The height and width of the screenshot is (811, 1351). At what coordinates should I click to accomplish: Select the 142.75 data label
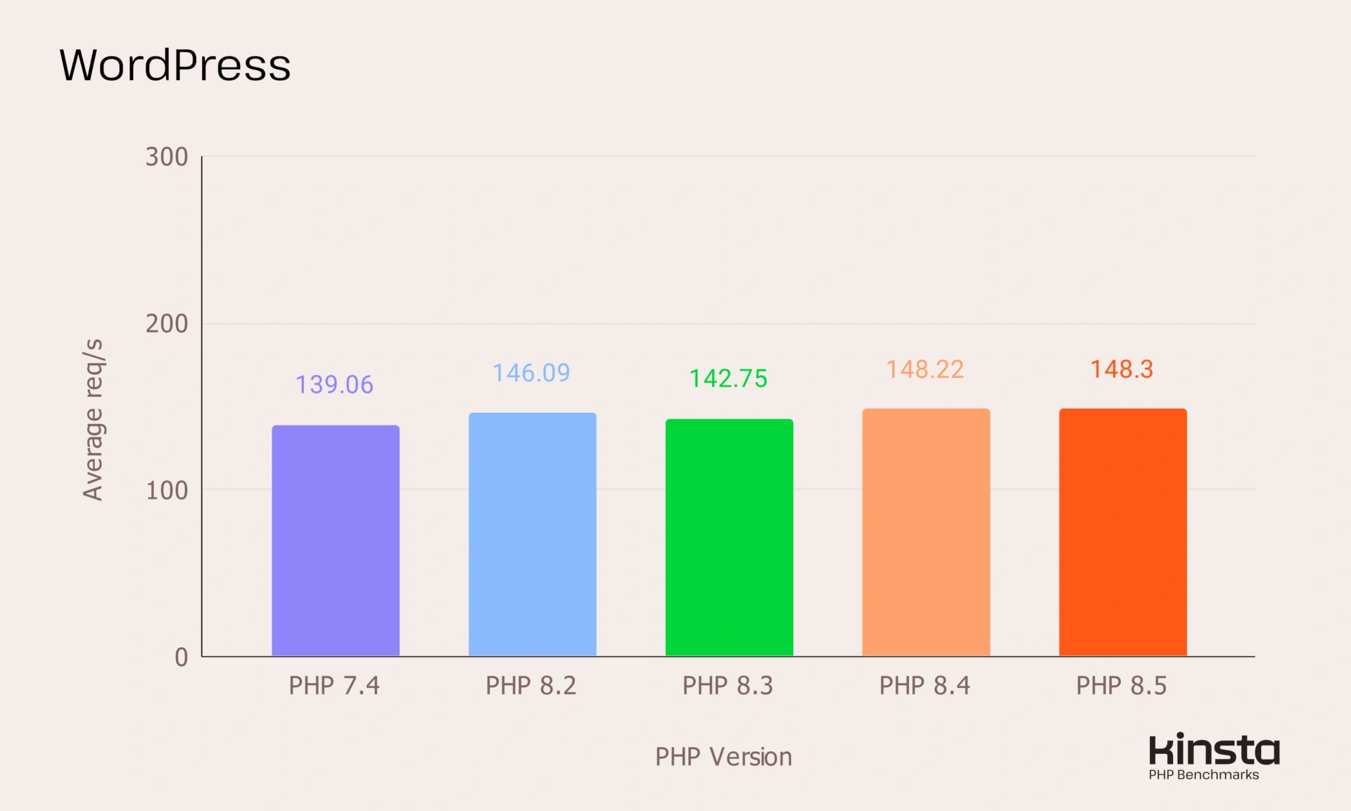click(x=728, y=378)
